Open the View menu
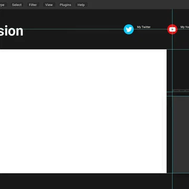This screenshot has height=189, width=189. tap(49, 5)
